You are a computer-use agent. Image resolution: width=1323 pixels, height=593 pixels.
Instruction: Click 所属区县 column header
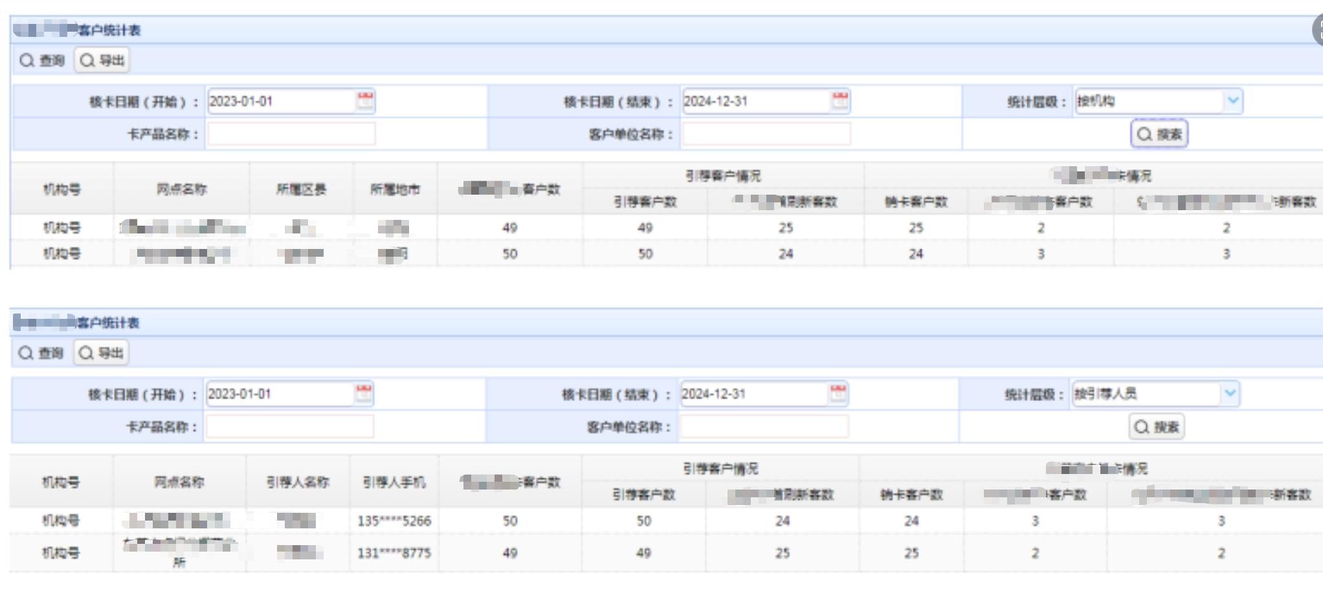pos(301,189)
